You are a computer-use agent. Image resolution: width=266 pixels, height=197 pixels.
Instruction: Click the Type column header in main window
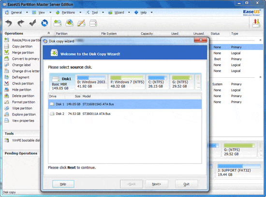tap(235, 33)
